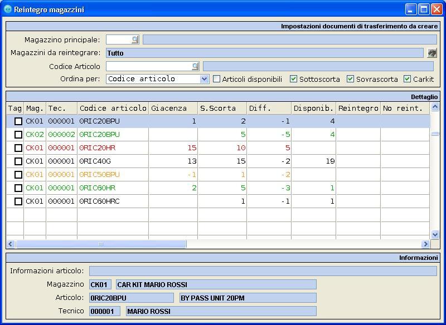Click the No reint. column header
The image size is (446, 325).
pos(405,108)
